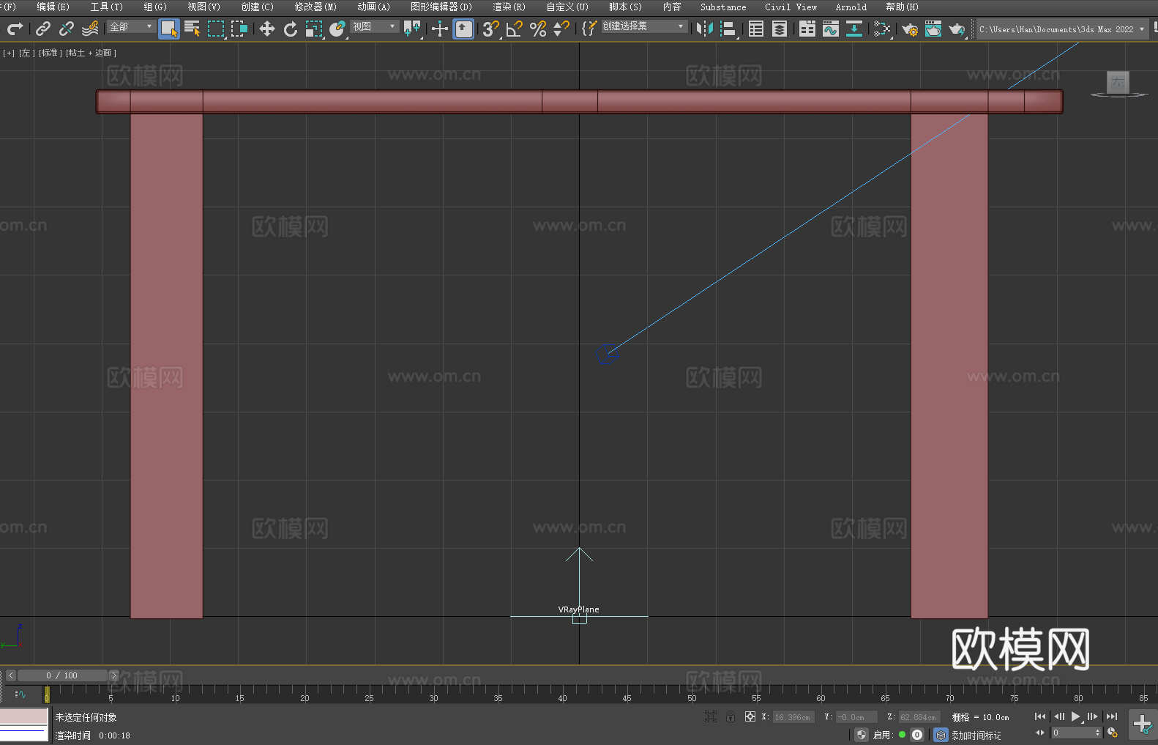Image resolution: width=1158 pixels, height=745 pixels.
Task: Click the Redo arrow icon
Action: click(x=15, y=29)
